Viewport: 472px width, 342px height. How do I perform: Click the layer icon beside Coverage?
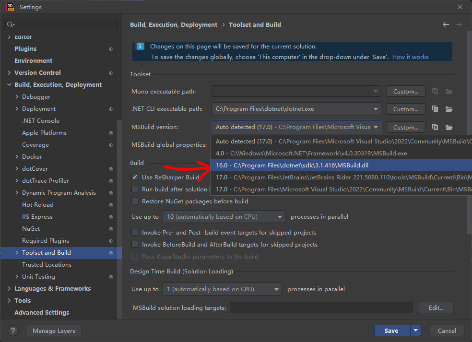click(x=111, y=145)
